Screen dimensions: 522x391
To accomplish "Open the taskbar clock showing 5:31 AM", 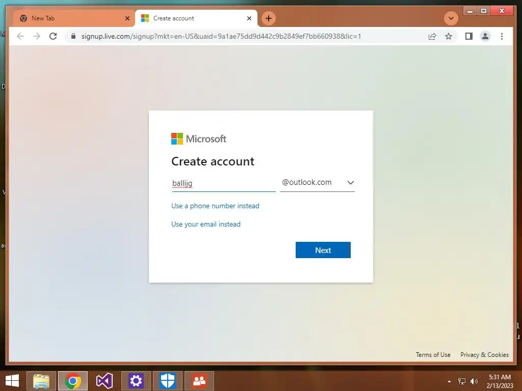I will click(x=500, y=381).
